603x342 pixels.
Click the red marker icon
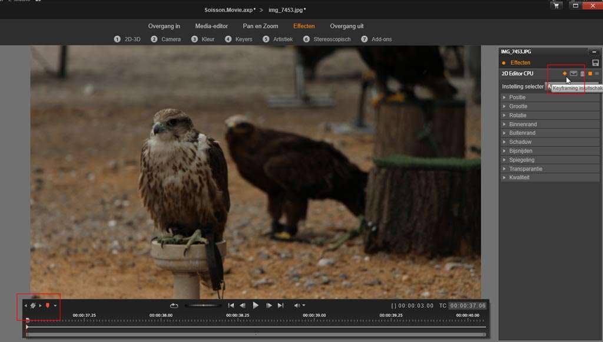click(x=47, y=305)
